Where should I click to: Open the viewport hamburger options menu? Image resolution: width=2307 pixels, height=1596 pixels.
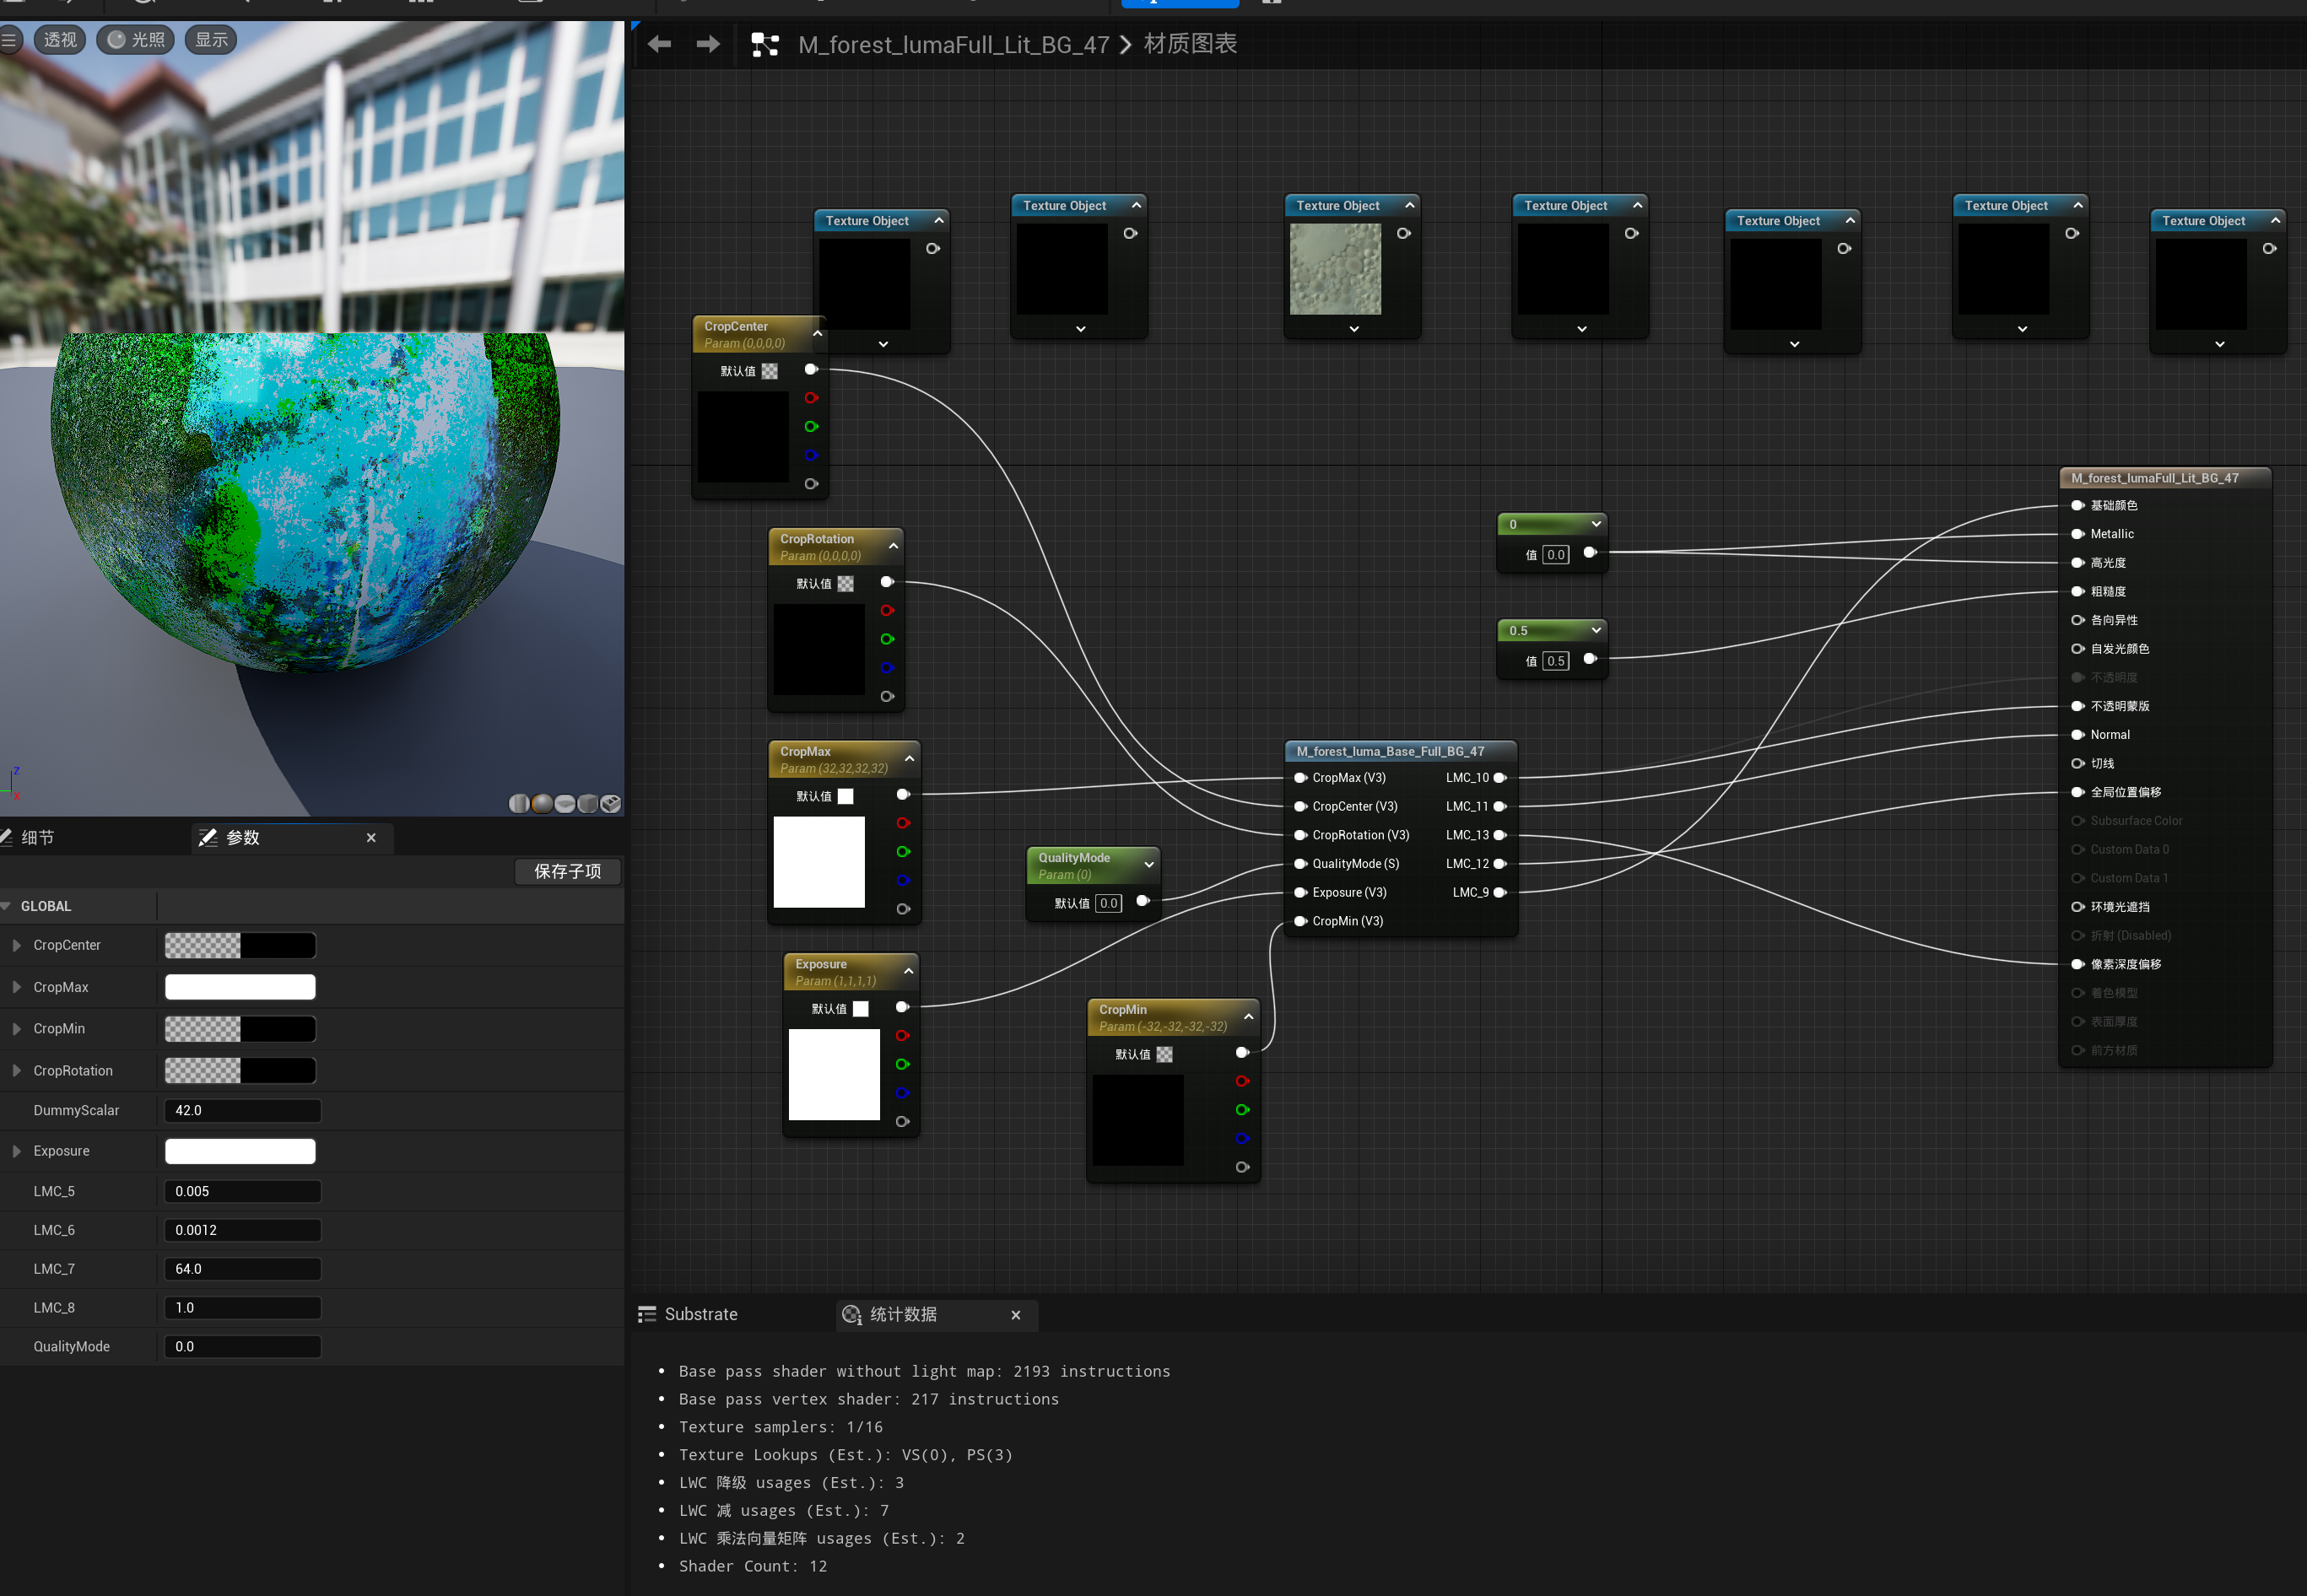[x=10, y=40]
